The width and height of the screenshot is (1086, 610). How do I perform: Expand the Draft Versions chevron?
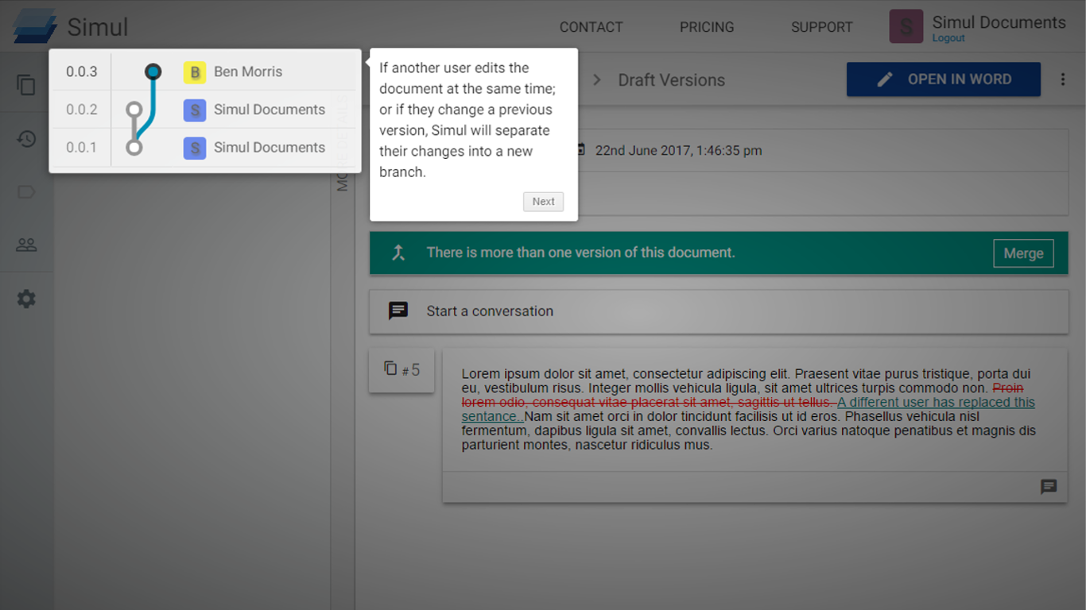point(596,79)
